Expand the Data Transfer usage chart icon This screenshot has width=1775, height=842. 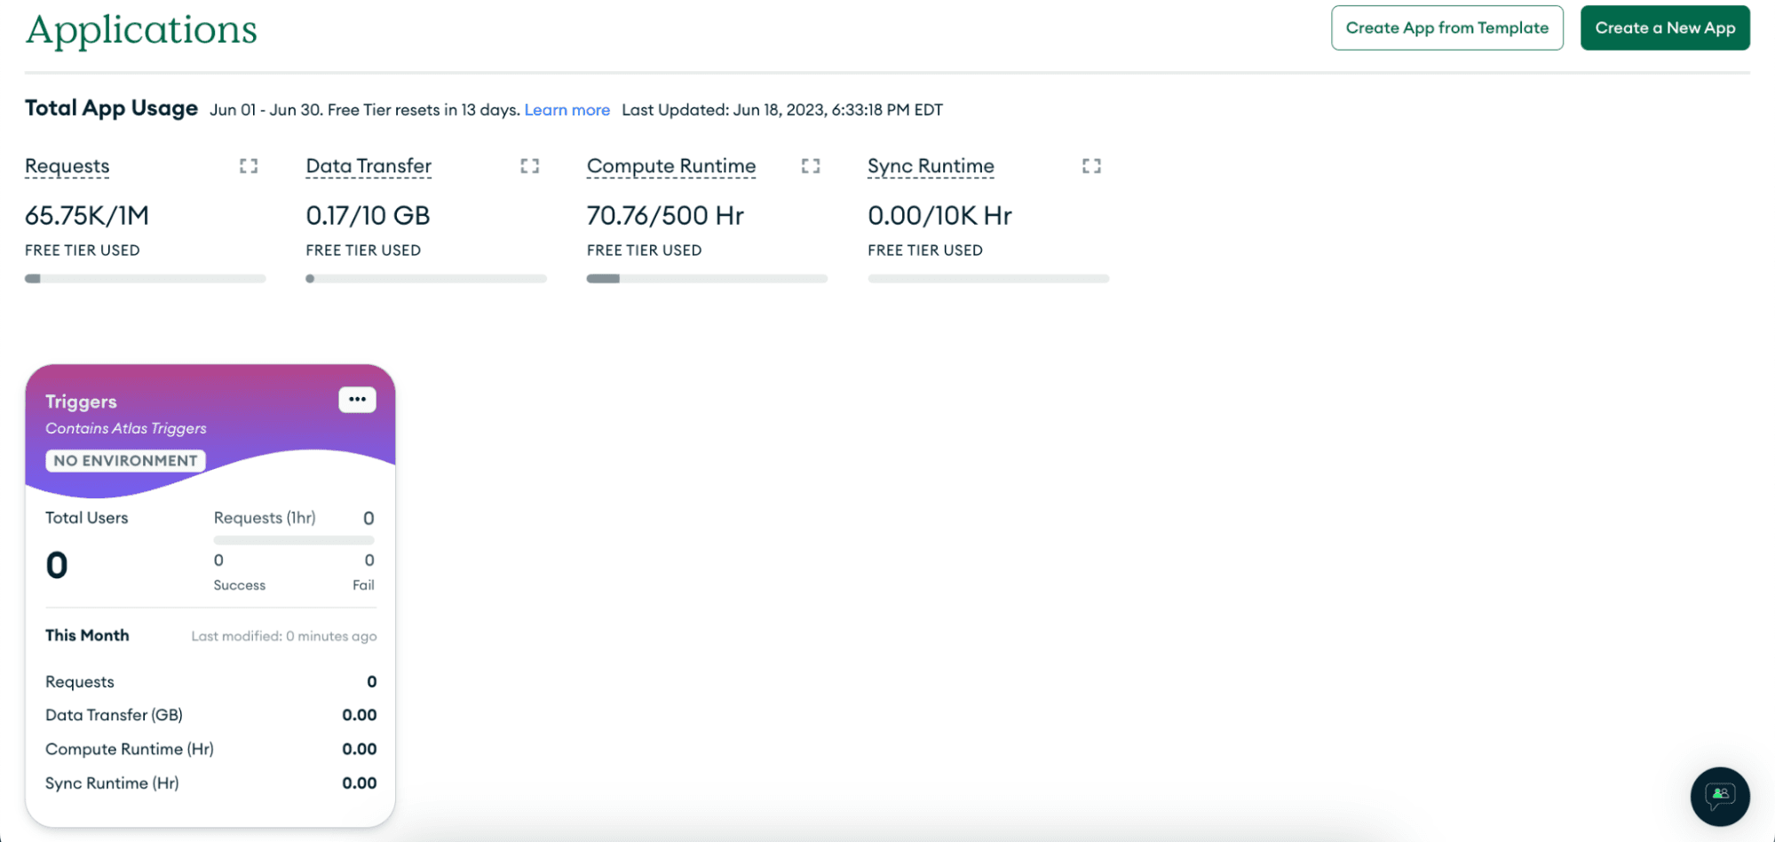(x=529, y=166)
